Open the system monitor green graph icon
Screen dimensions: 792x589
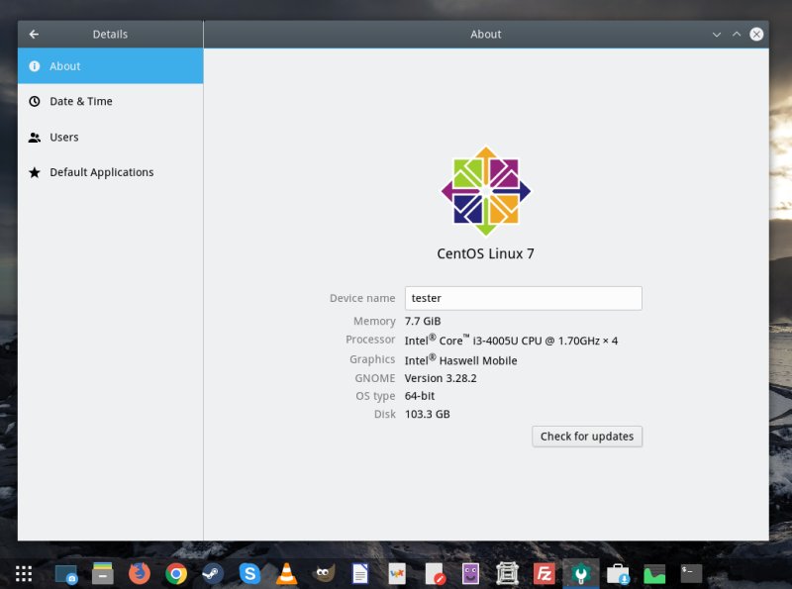pyautogui.click(x=654, y=574)
